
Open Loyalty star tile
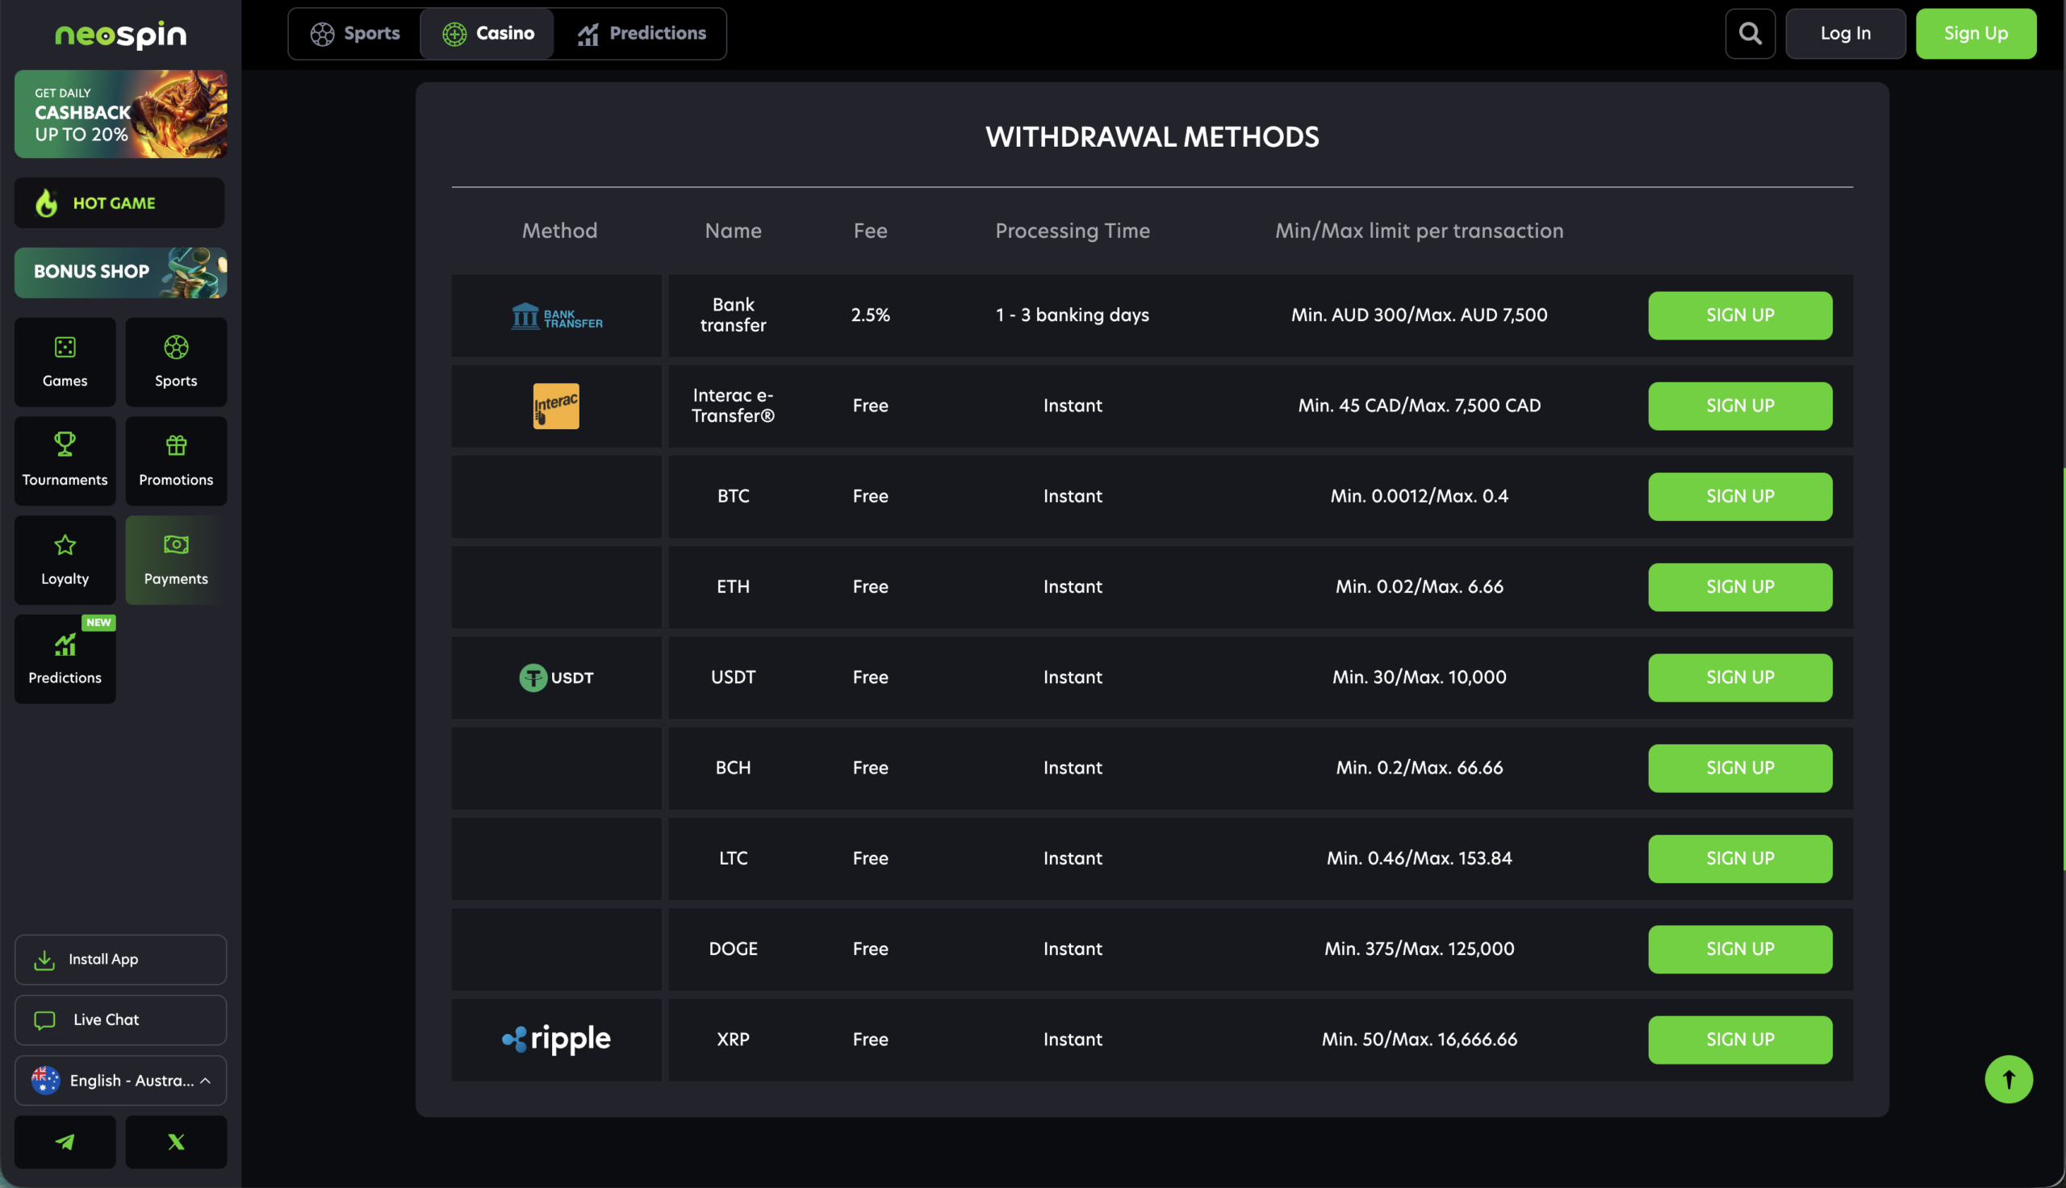(x=65, y=560)
